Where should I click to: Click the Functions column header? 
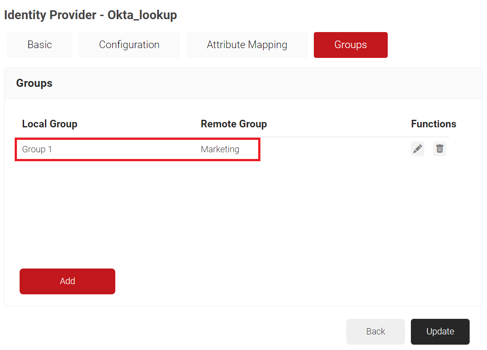(433, 124)
